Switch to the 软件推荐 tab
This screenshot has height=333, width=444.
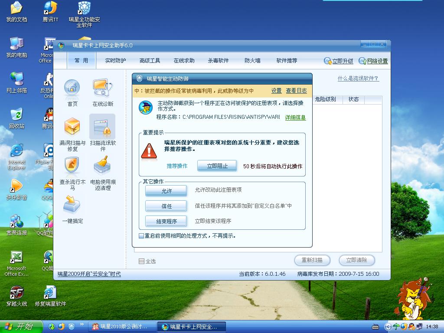[287, 61]
